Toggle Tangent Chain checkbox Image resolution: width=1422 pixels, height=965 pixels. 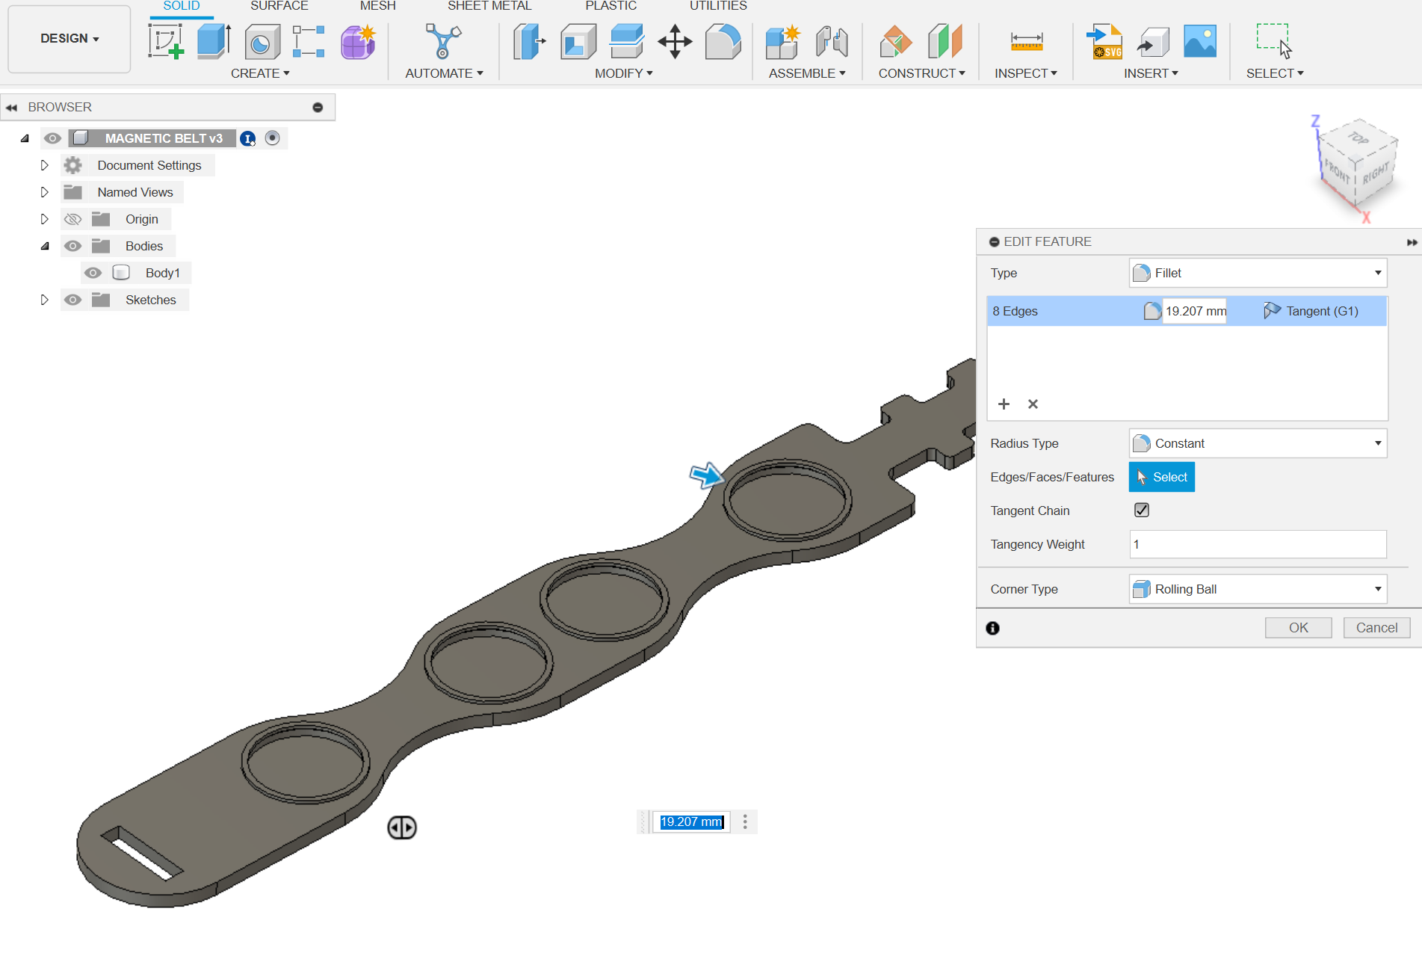[1141, 510]
